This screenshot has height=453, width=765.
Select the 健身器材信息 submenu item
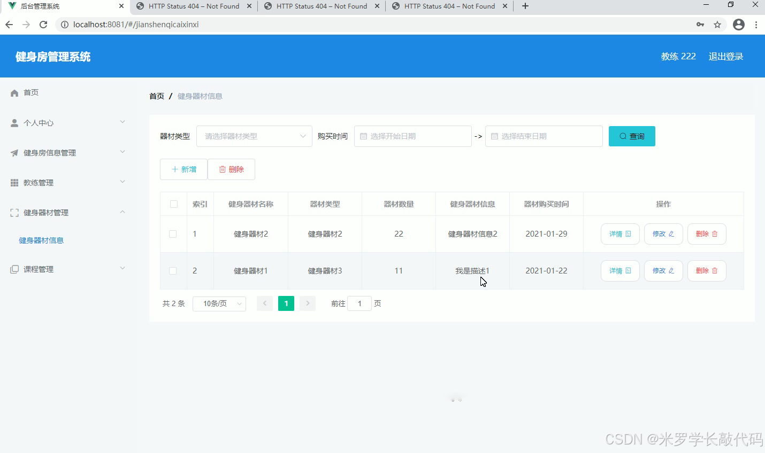(41, 240)
